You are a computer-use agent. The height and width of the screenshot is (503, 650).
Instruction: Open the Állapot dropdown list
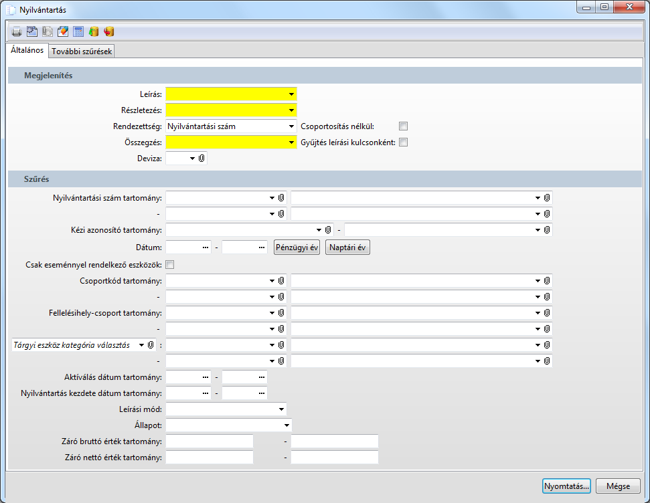click(x=287, y=425)
